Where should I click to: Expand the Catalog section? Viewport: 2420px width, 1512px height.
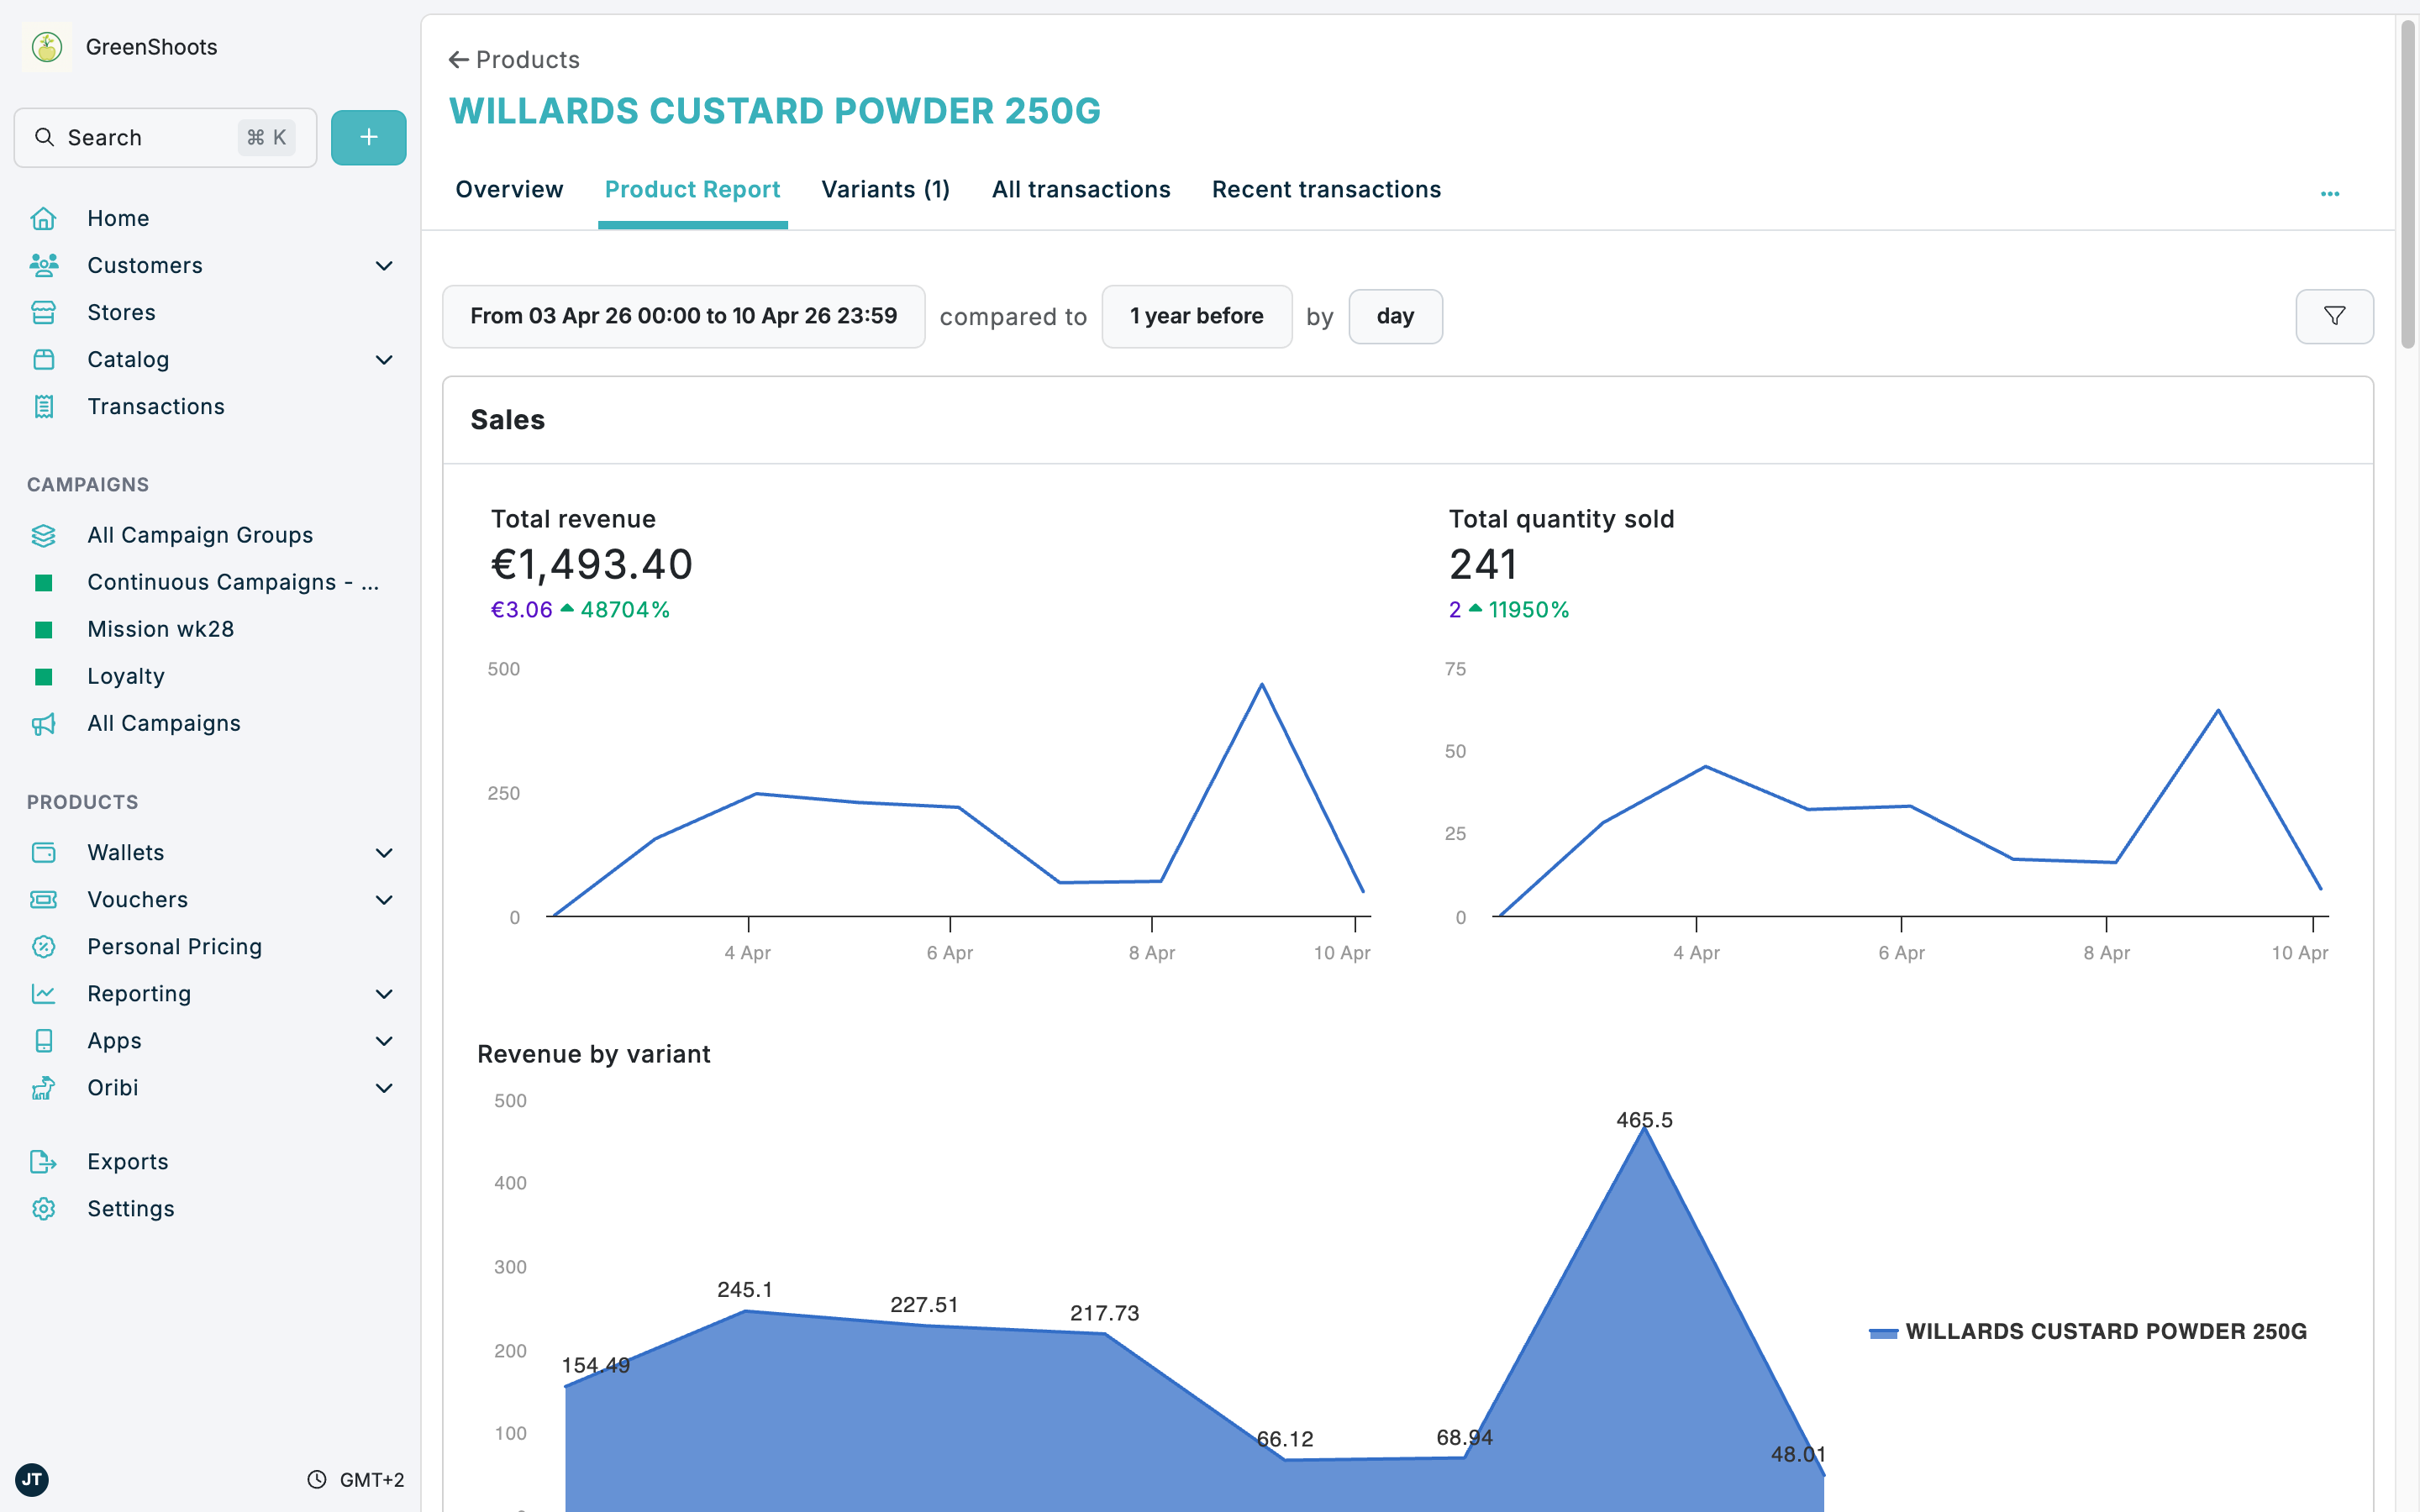point(384,360)
